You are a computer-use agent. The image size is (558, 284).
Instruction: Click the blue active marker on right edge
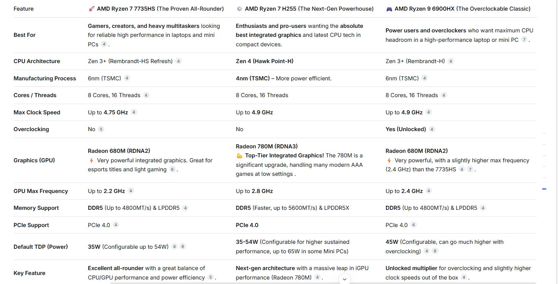pyautogui.click(x=544, y=189)
